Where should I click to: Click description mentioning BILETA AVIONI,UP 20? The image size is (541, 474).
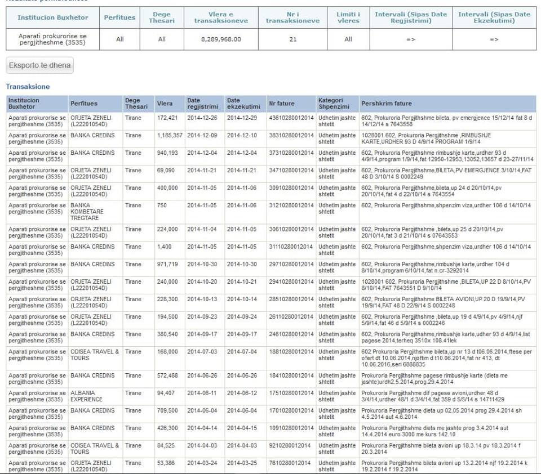(443, 302)
